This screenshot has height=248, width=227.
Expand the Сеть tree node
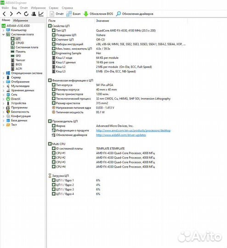tap(4, 95)
